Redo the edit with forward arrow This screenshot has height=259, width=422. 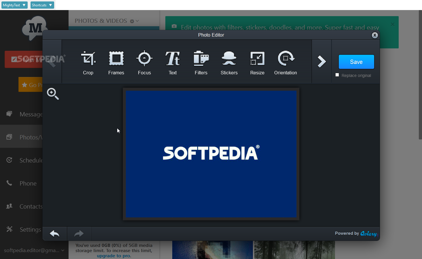tap(79, 233)
